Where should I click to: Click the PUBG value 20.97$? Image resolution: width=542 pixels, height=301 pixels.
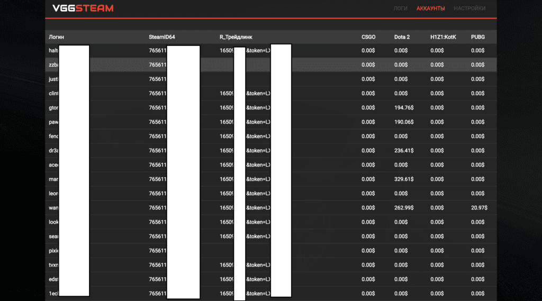pos(479,208)
